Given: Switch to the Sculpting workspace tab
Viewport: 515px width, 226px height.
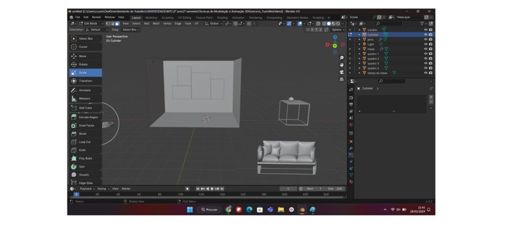Looking at the screenshot, I should point(168,17).
